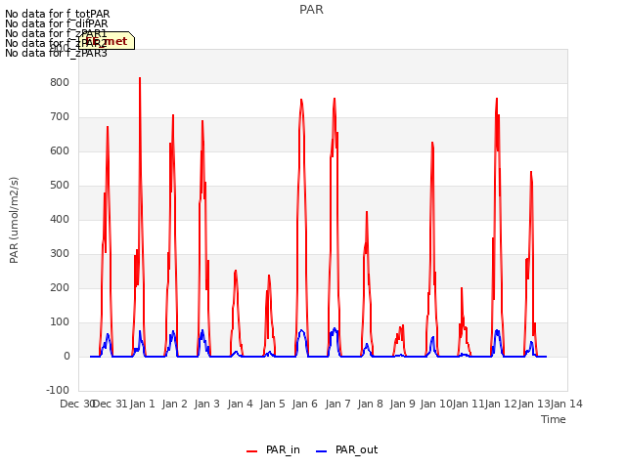
Task: Click the 500 y-axis tick label
Action: point(60,186)
